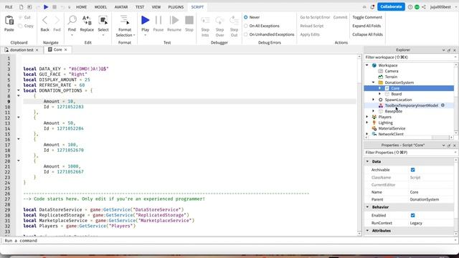Screen dimensions: 459x258
Task: Open the FILE menu
Action: pos(9,6)
